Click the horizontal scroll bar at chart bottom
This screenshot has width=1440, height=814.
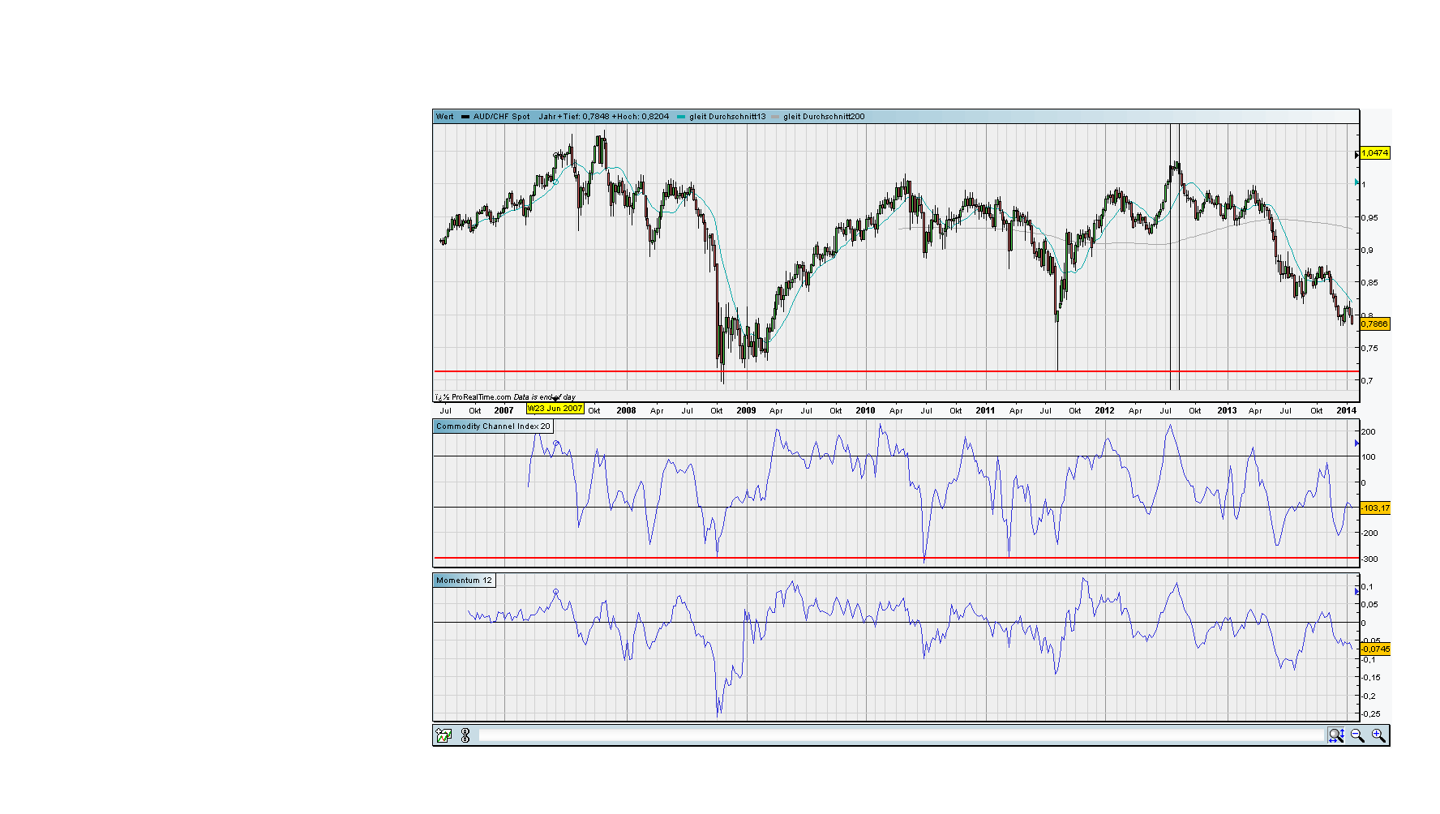coord(902,735)
